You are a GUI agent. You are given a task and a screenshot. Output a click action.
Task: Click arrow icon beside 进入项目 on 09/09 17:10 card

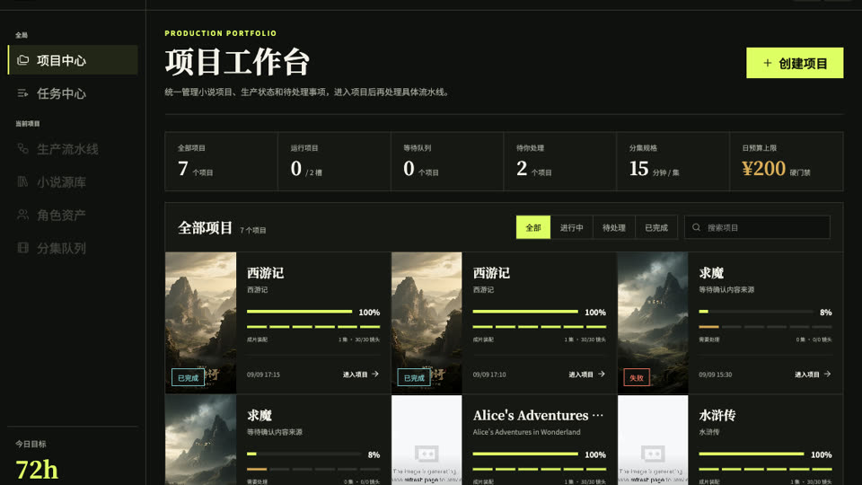point(602,374)
